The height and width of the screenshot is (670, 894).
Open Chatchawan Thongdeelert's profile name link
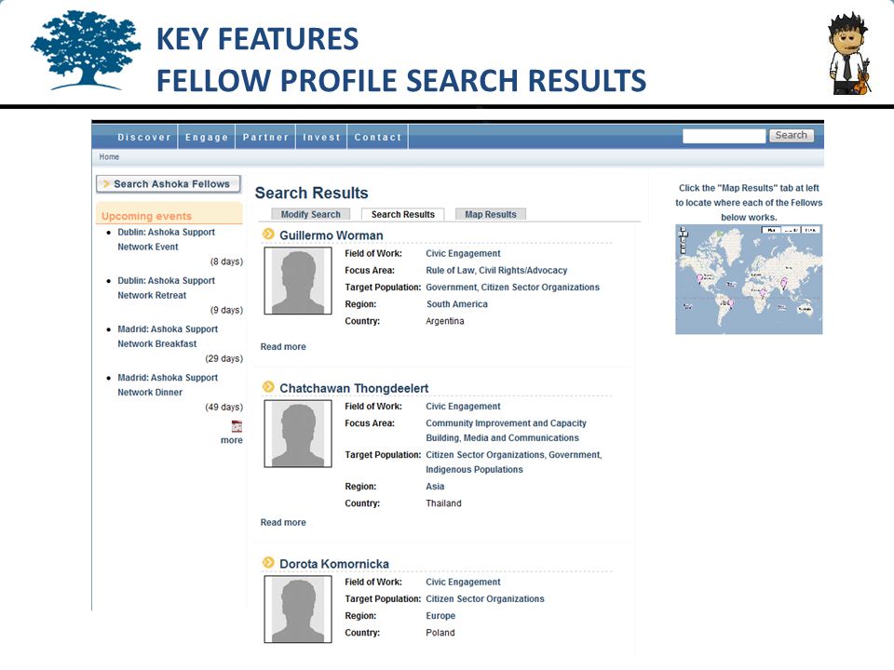tap(354, 388)
